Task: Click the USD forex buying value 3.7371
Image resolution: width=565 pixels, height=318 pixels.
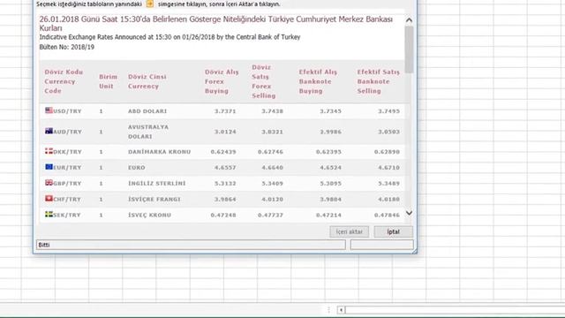Action: pyautogui.click(x=225, y=111)
